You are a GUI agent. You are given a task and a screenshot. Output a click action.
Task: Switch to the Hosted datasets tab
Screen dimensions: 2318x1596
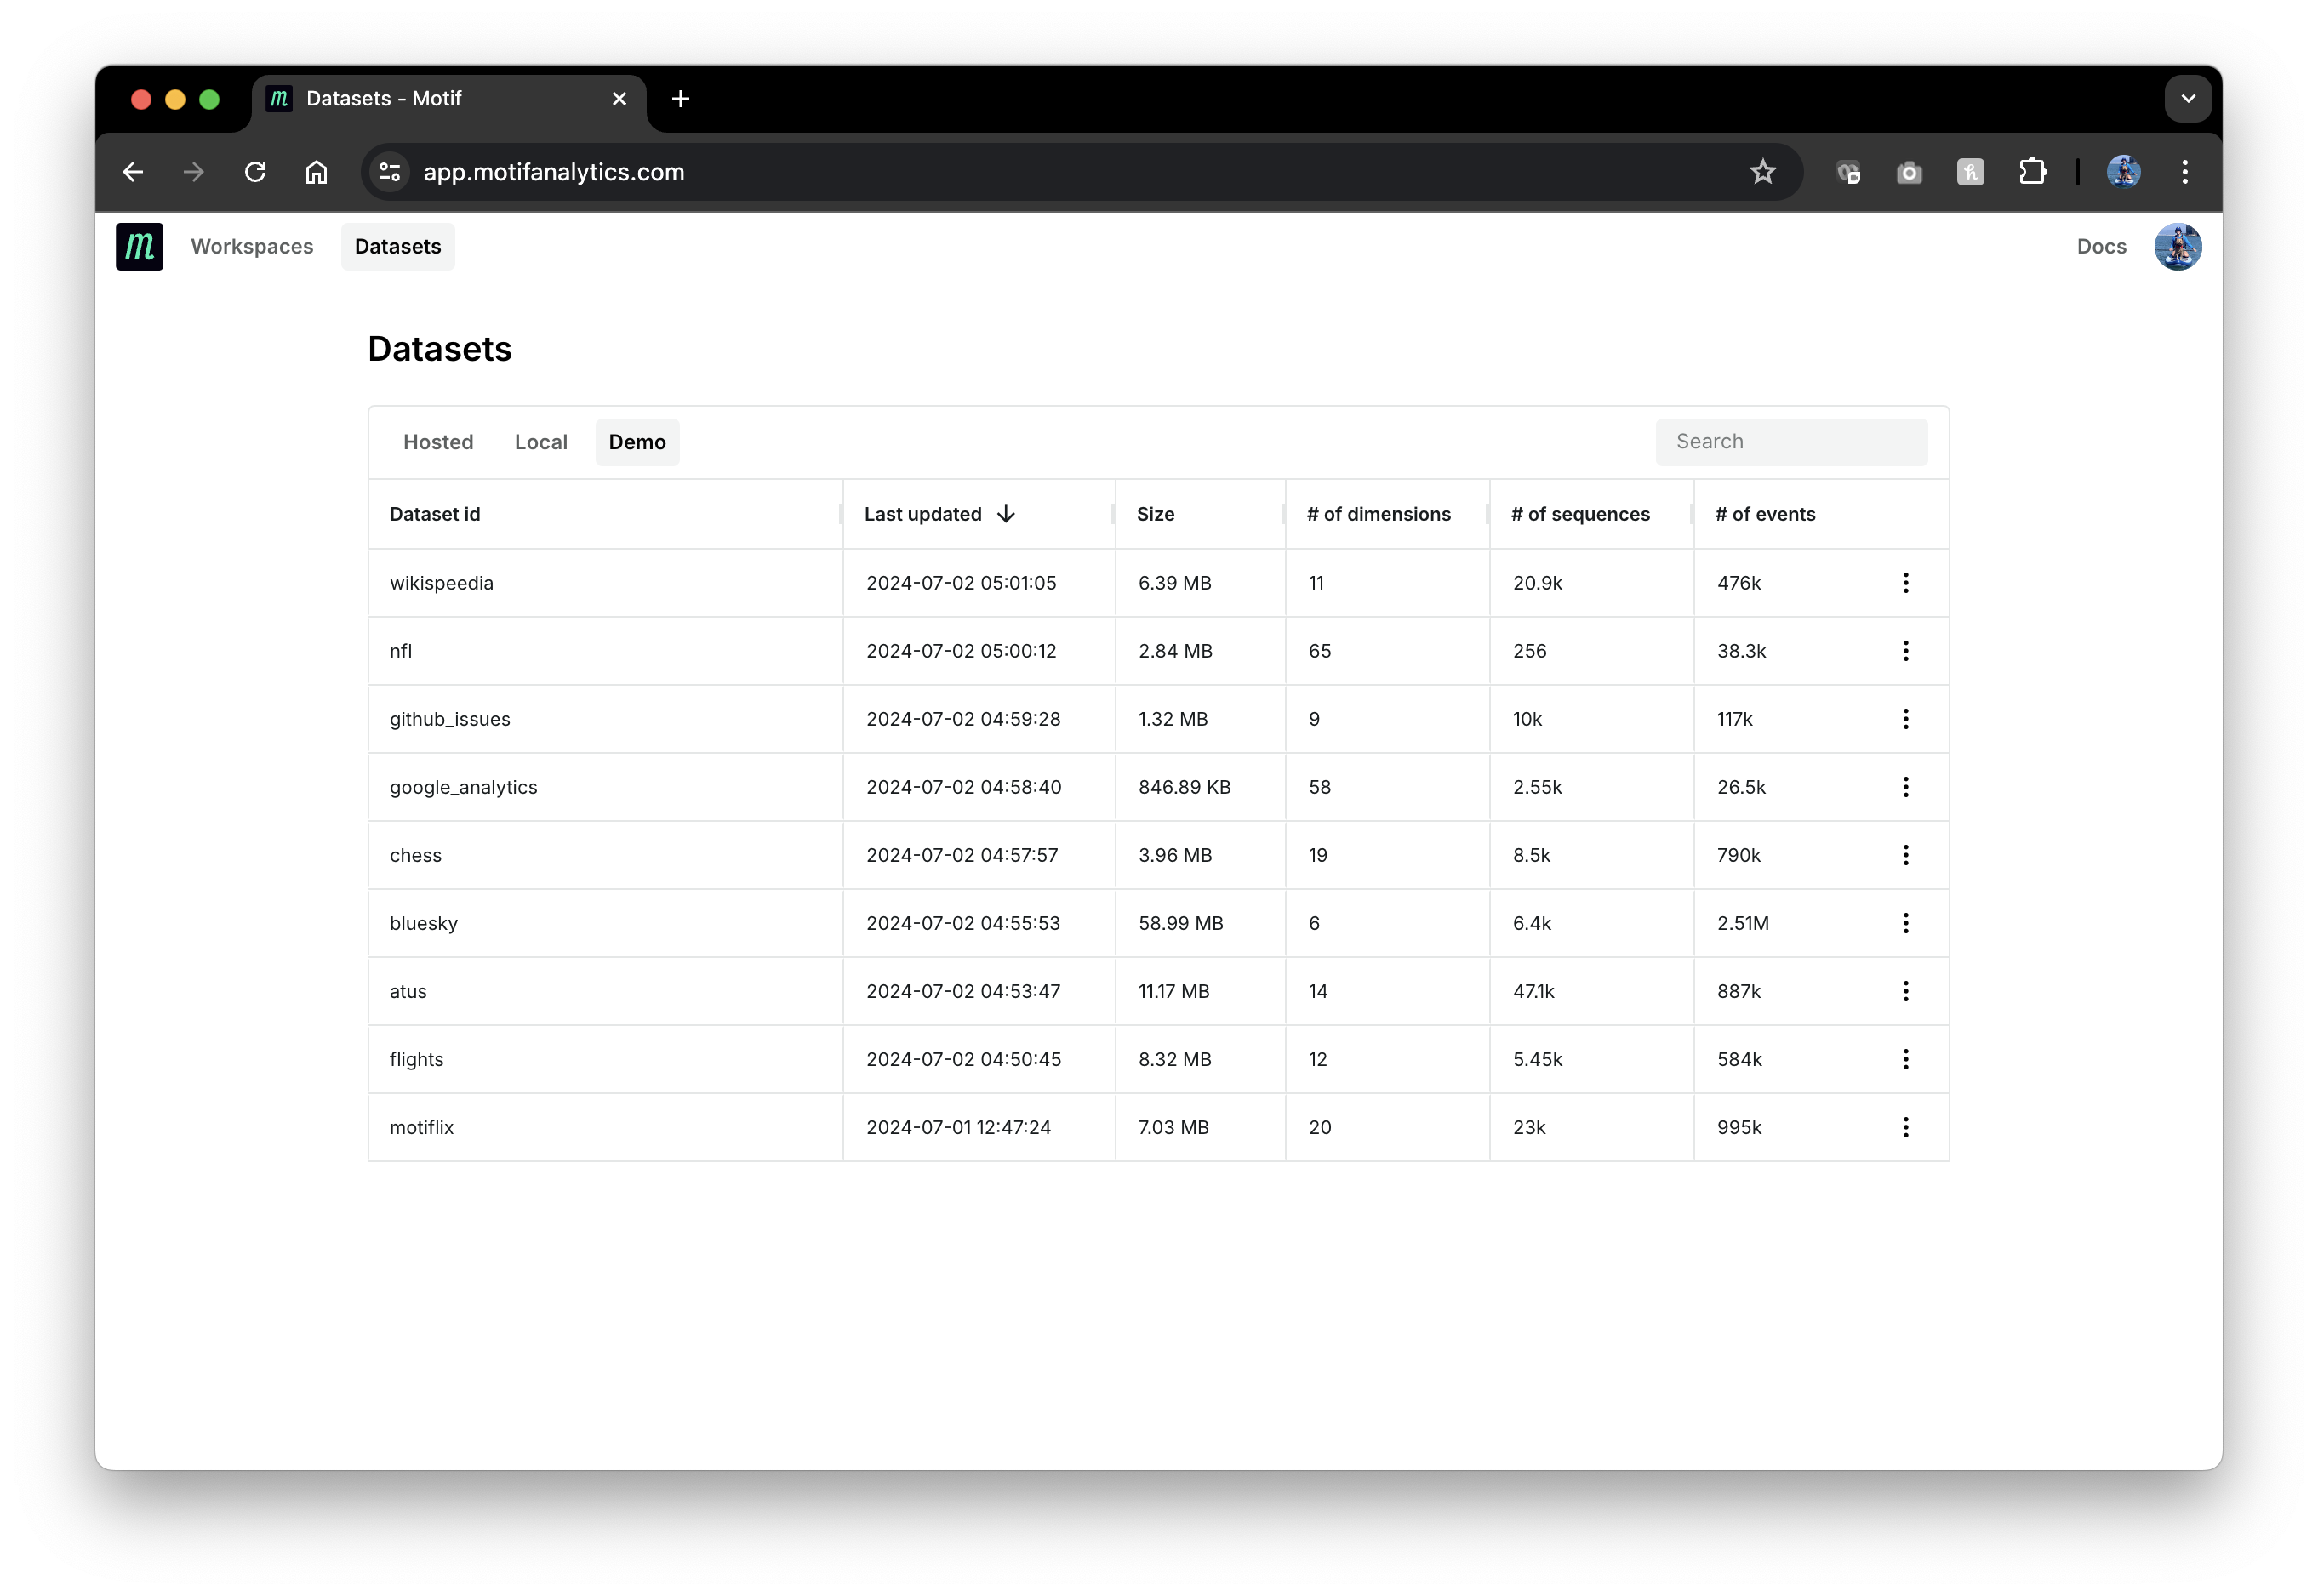coord(437,441)
